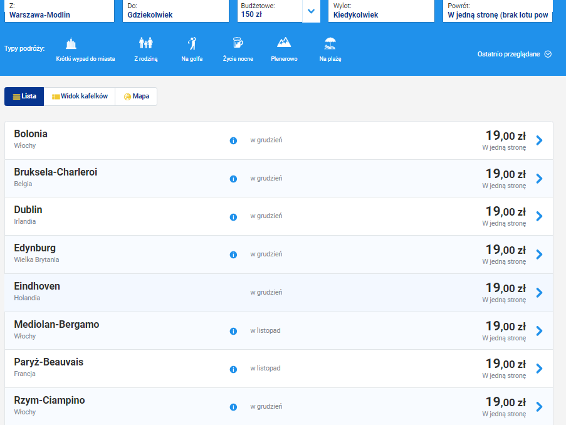Select Plenerowo travel type label
The image size is (566, 425).
pyautogui.click(x=284, y=59)
